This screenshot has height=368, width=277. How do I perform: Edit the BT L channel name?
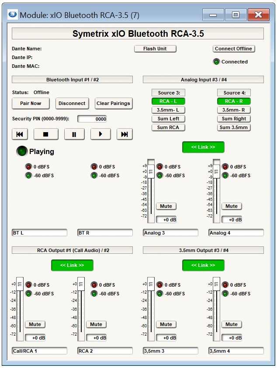point(39,233)
